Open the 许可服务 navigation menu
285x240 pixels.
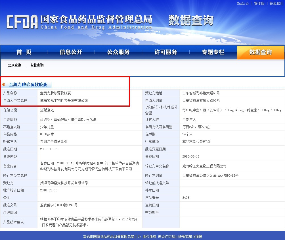[x=166, y=52]
